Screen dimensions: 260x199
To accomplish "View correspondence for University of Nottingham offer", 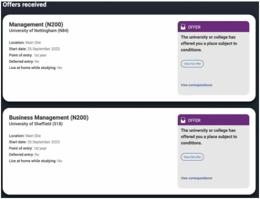I will pyautogui.click(x=196, y=85).
